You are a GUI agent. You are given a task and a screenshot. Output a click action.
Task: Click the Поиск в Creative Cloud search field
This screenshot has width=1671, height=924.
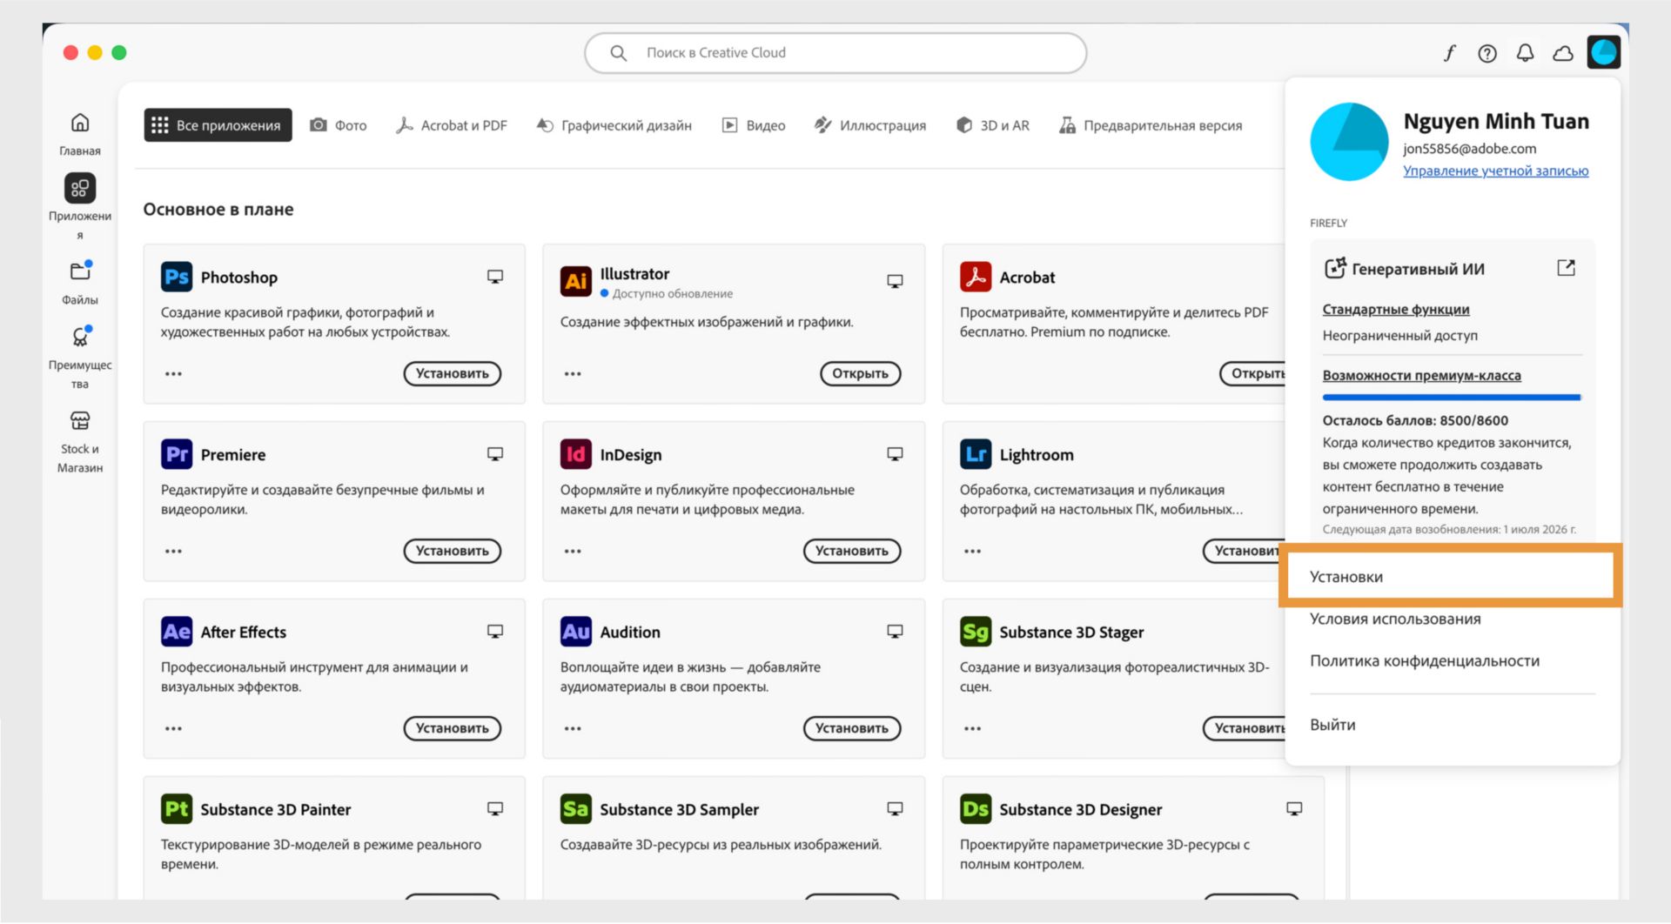pos(835,53)
